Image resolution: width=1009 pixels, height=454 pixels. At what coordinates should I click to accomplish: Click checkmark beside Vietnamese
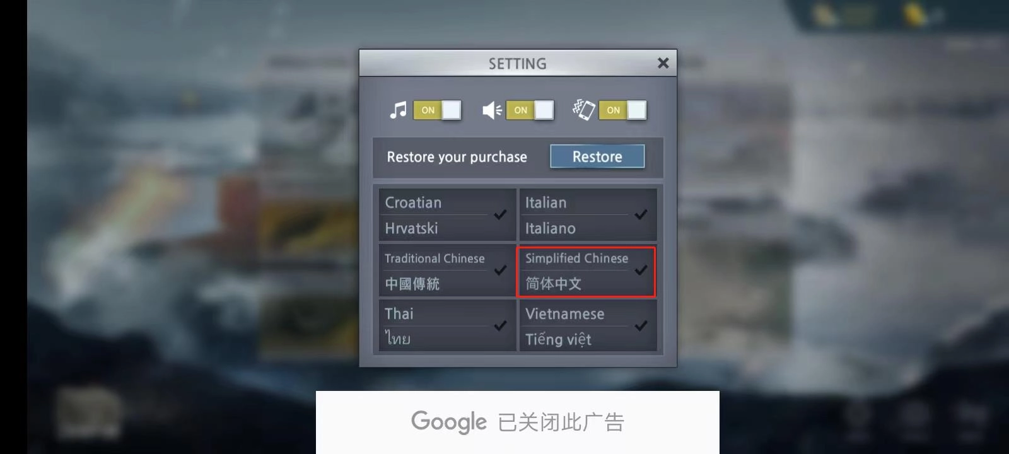click(641, 325)
